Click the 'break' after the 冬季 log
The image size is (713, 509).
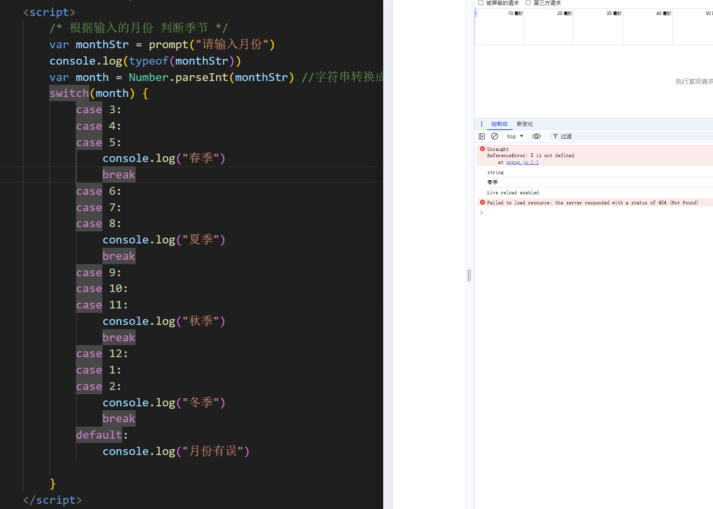pyautogui.click(x=119, y=419)
